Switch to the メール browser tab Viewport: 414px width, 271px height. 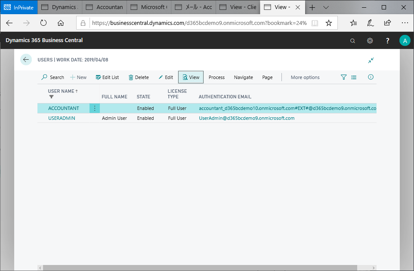coord(194,7)
